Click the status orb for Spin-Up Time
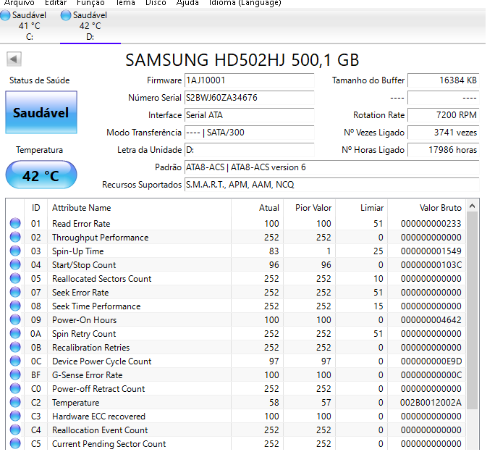This screenshot has width=495, height=452. (15, 251)
